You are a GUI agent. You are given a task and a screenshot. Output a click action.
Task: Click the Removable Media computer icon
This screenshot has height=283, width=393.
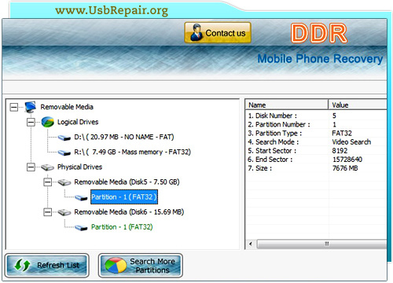(31, 107)
